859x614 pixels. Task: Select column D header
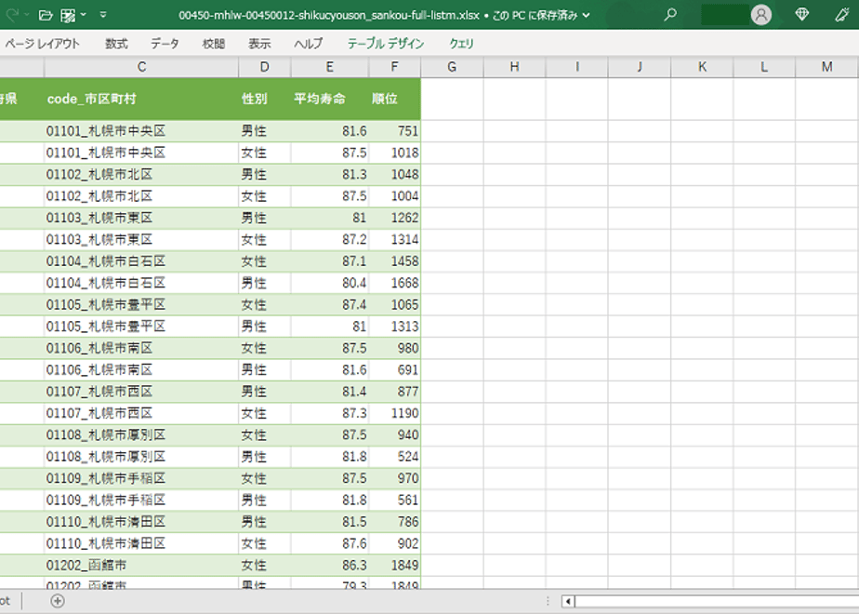(x=265, y=67)
